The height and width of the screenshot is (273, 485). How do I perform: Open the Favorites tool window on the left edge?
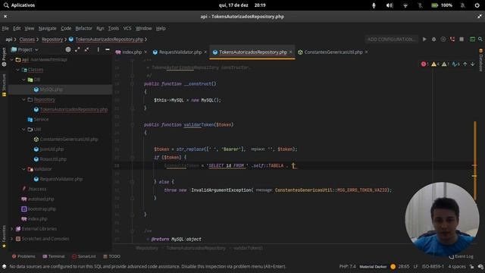(x=4, y=237)
